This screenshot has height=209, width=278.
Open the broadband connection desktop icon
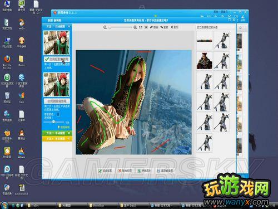click(x=7, y=116)
